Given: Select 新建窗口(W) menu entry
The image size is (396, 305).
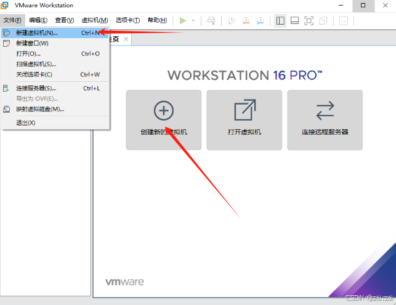Looking at the screenshot, I should (55, 44).
